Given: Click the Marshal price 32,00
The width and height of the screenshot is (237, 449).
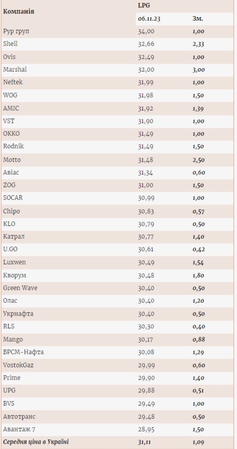Looking at the screenshot, I should 146,70.
